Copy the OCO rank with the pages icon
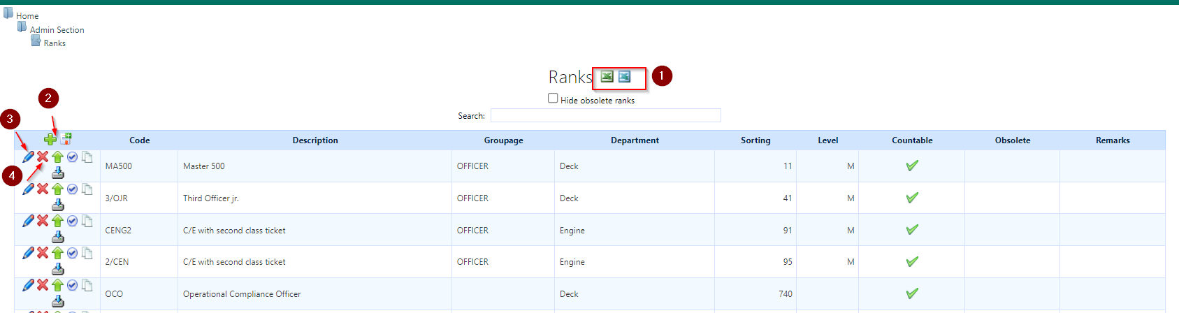Image resolution: width=1179 pixels, height=313 pixels. pyautogui.click(x=87, y=285)
